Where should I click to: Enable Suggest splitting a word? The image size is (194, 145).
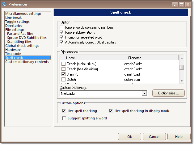coord(64,118)
